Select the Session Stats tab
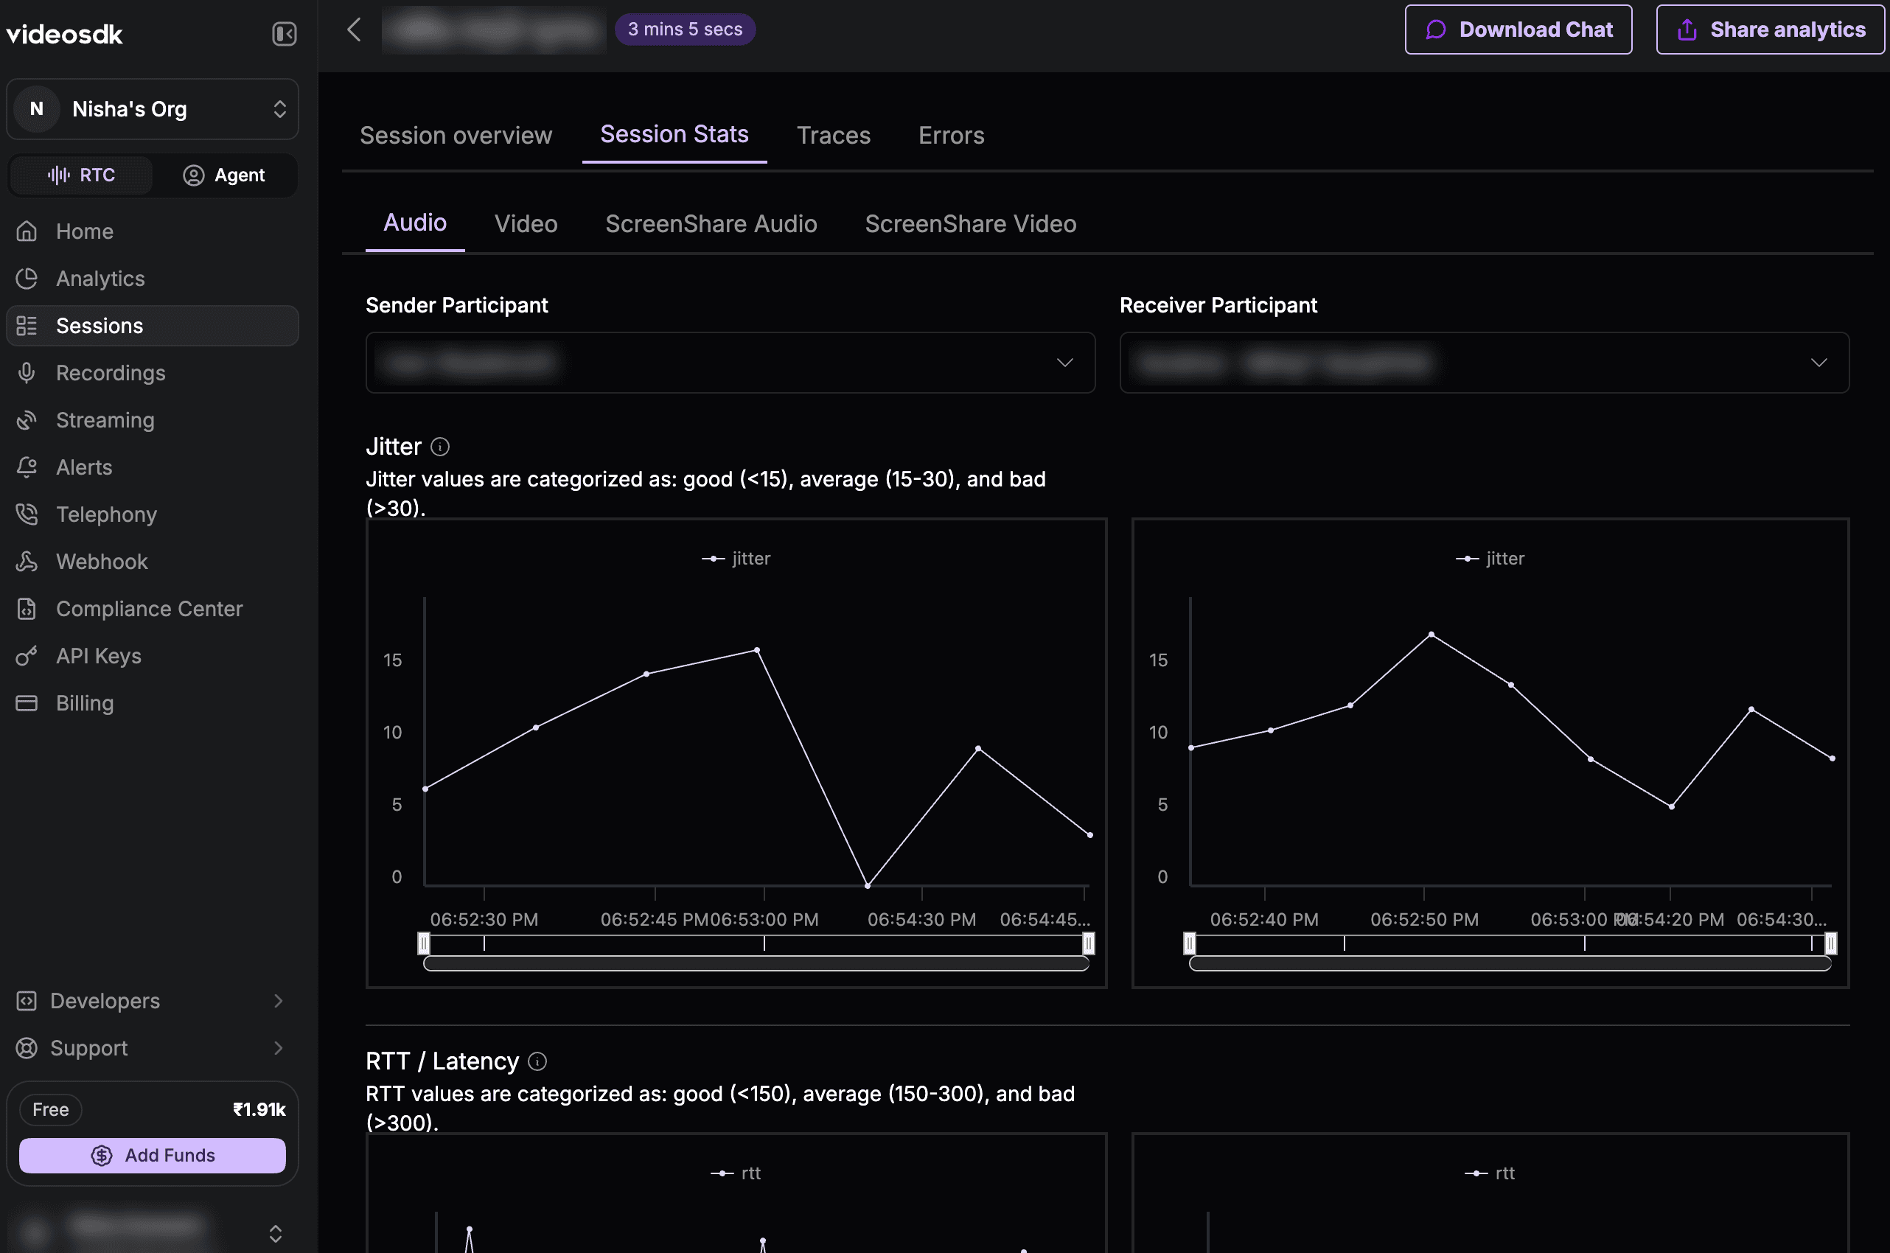 [x=674, y=134]
